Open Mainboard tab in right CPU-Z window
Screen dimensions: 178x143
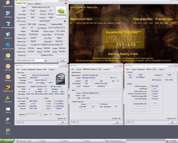click(x=141, y=69)
